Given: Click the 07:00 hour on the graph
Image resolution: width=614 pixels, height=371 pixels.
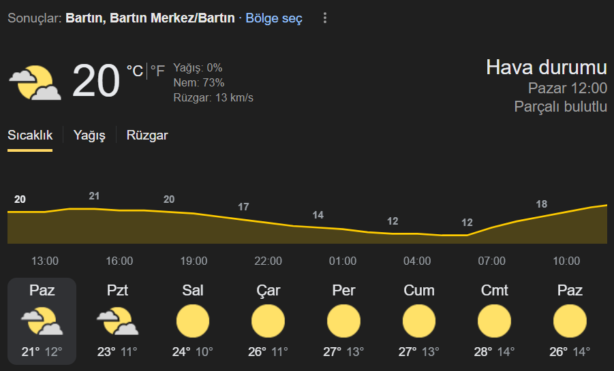Looking at the screenshot, I should click(492, 261).
